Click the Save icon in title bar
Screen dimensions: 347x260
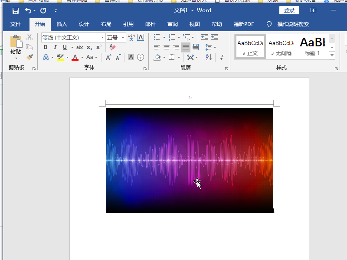[x=16, y=10]
